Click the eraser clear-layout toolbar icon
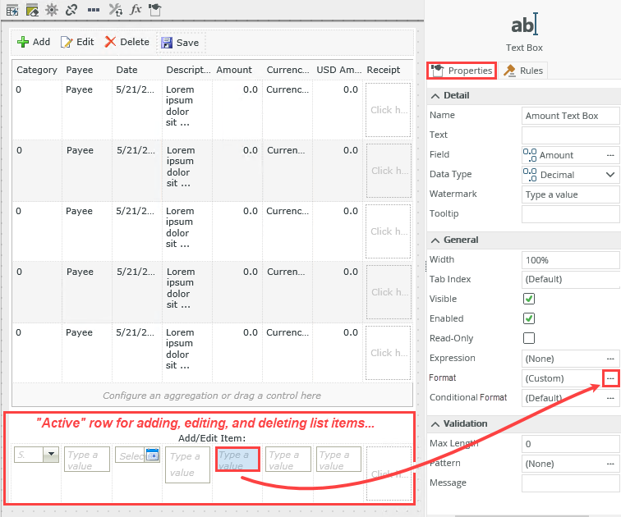 (x=32, y=10)
